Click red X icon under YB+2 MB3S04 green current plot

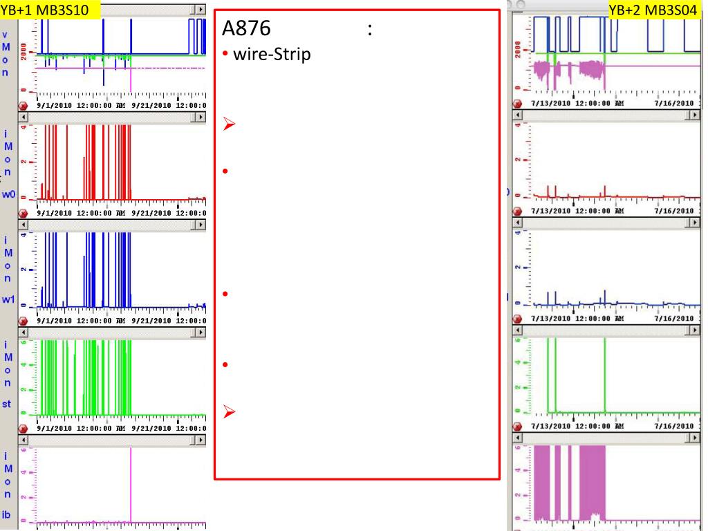517,426
